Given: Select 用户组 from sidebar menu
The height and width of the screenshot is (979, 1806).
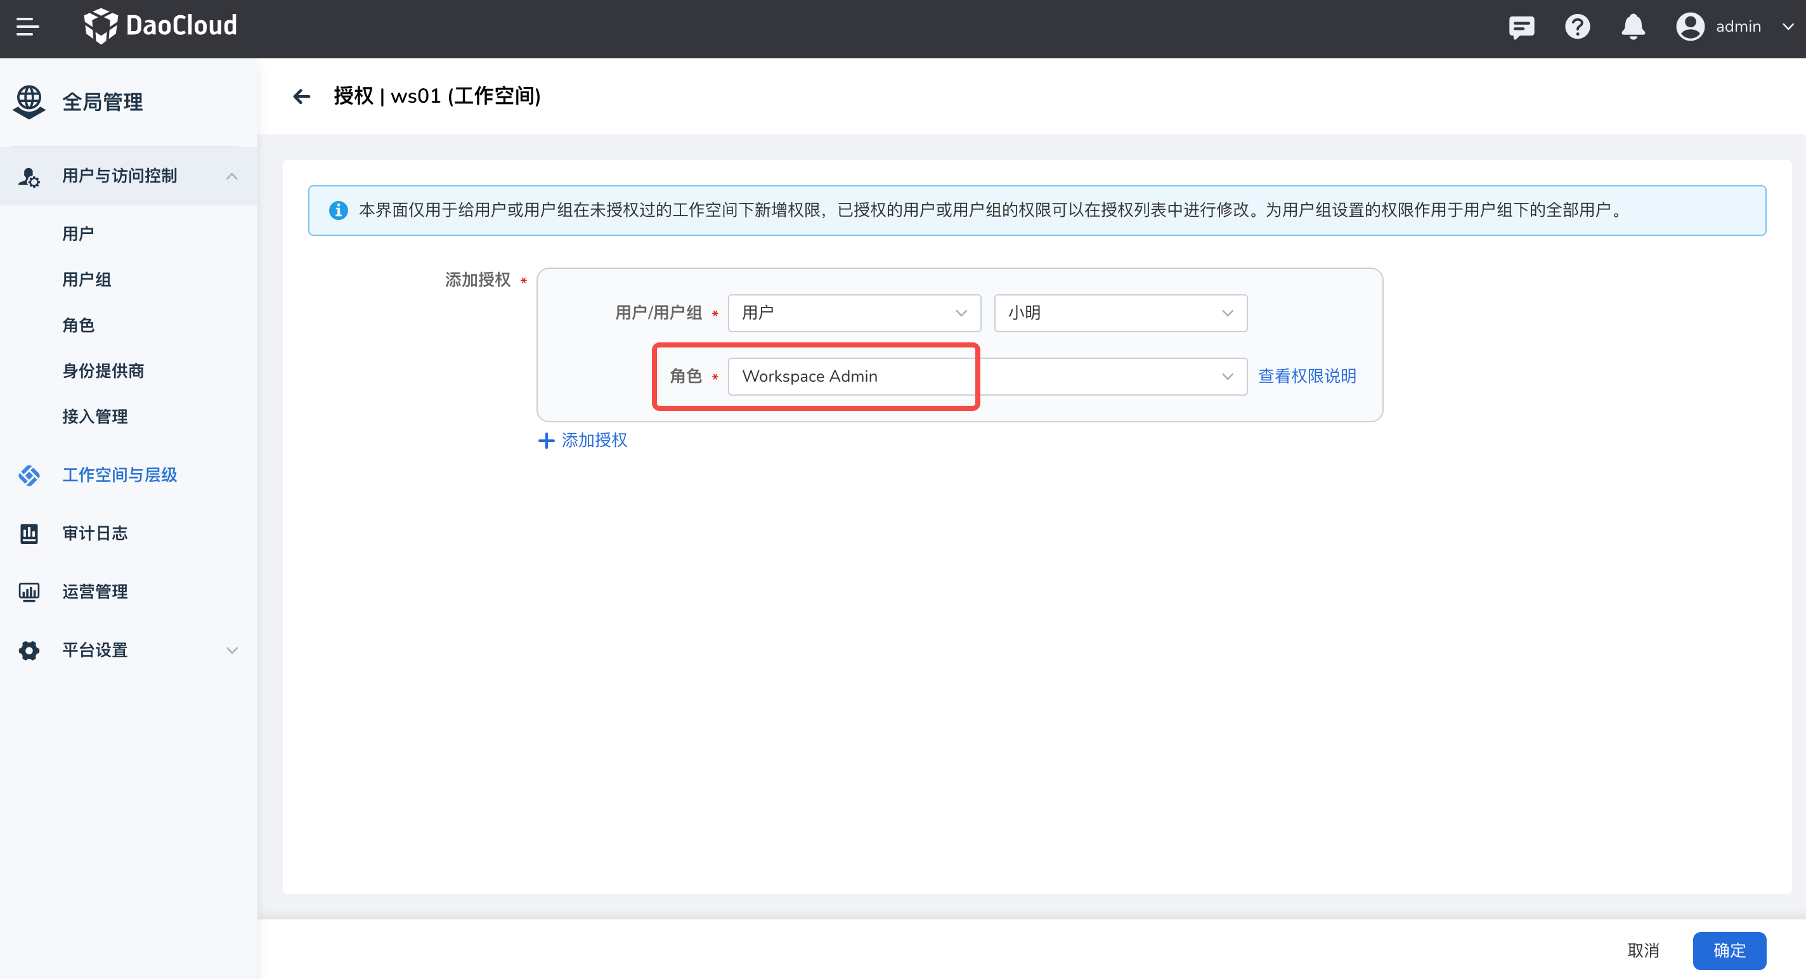Looking at the screenshot, I should (x=87, y=278).
